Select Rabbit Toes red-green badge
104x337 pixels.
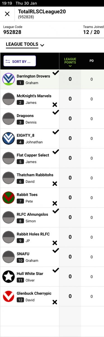pos(8,198)
